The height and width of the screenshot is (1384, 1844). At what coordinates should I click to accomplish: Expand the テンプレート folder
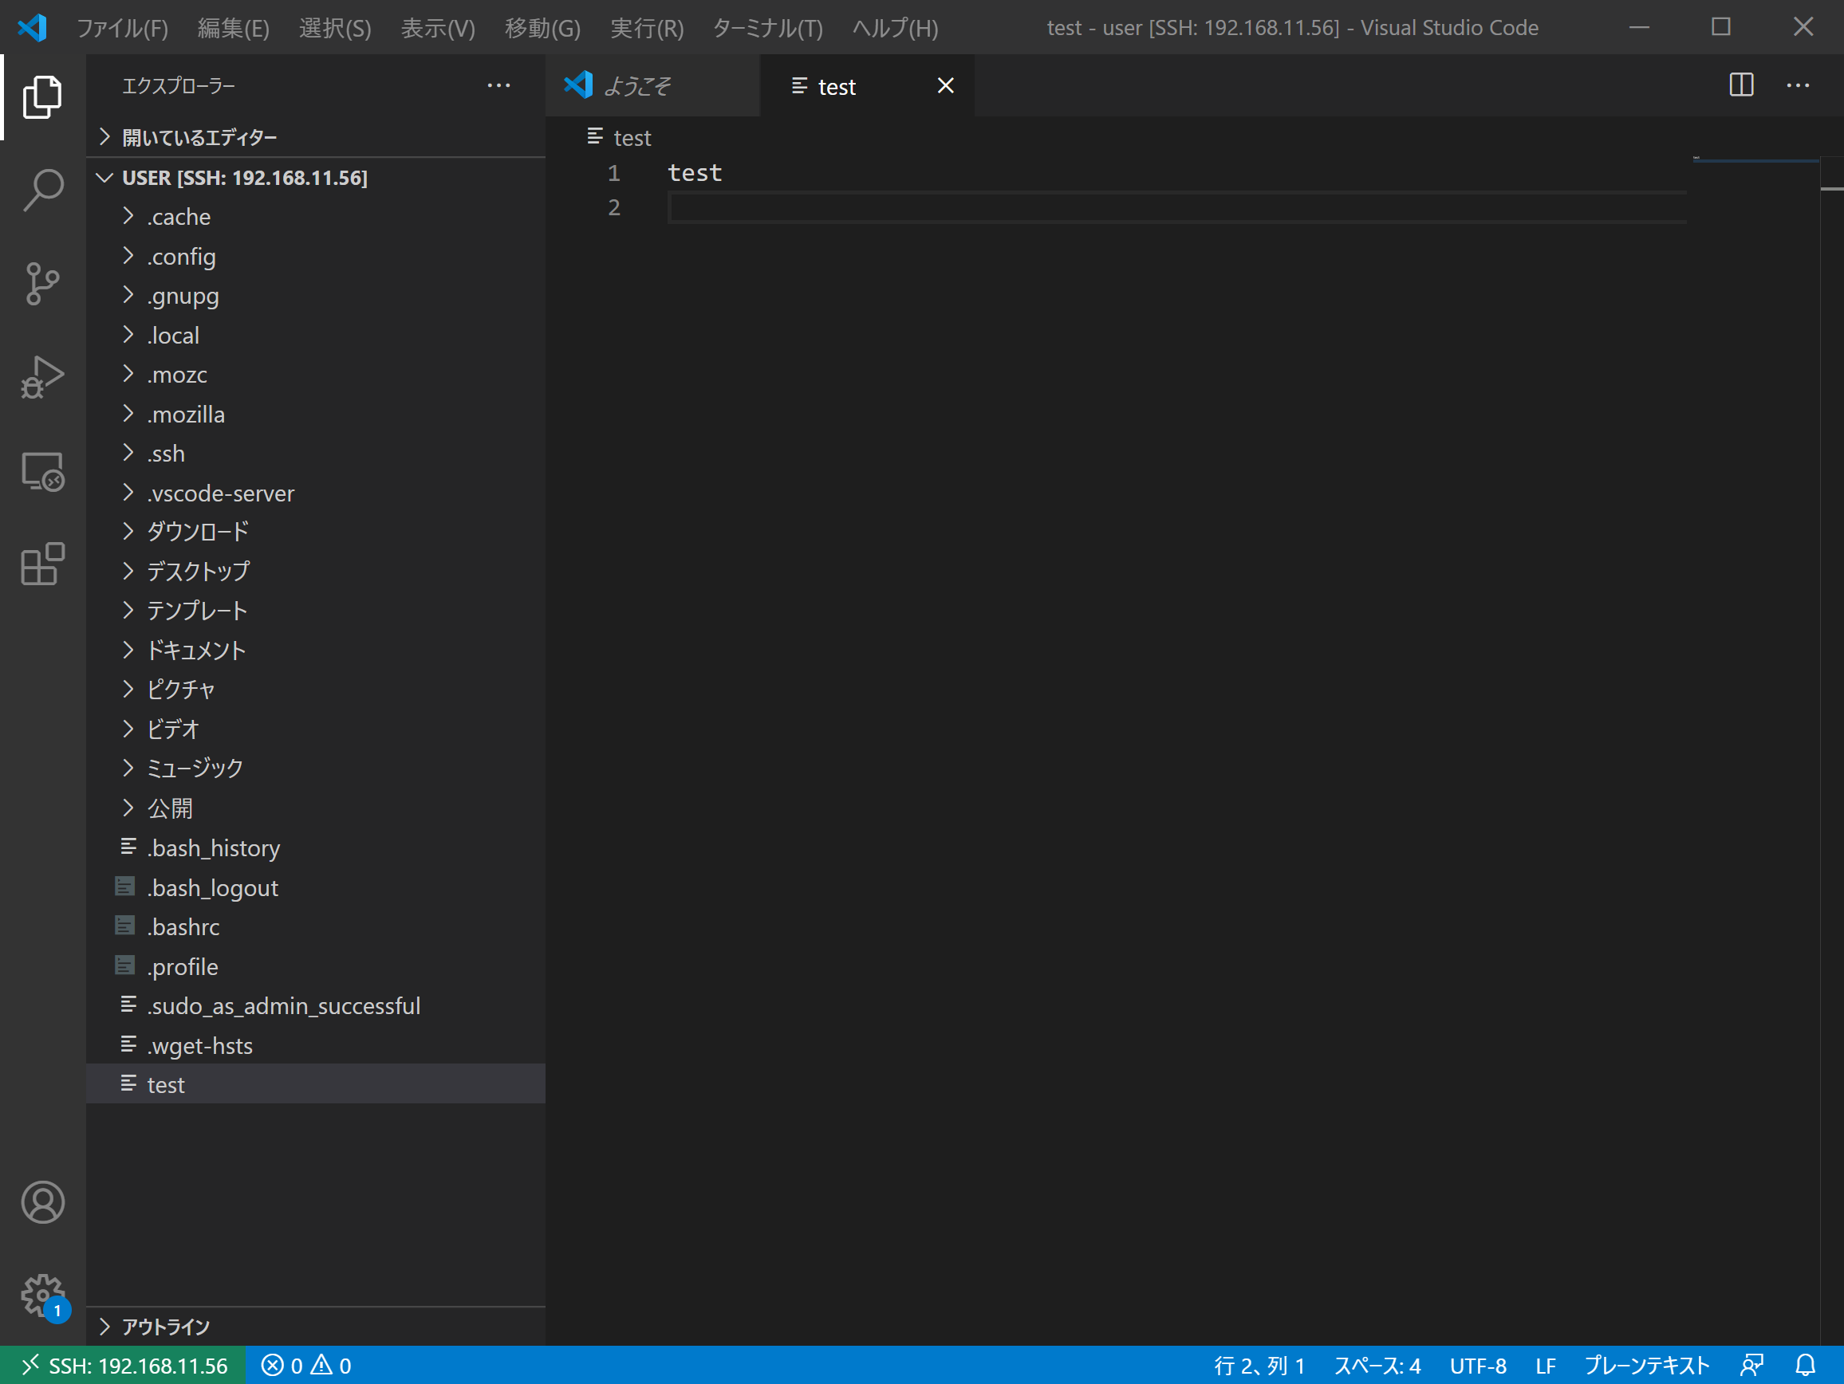(x=316, y=611)
